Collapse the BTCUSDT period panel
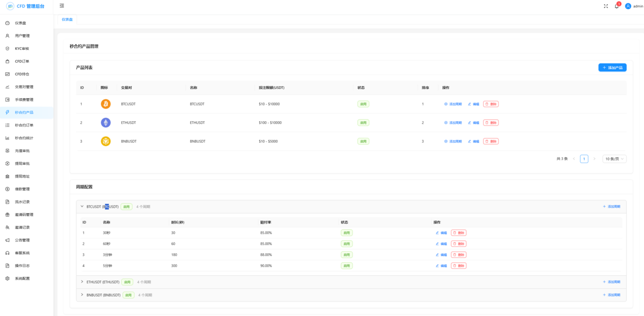This screenshot has width=644, height=316. (82, 207)
